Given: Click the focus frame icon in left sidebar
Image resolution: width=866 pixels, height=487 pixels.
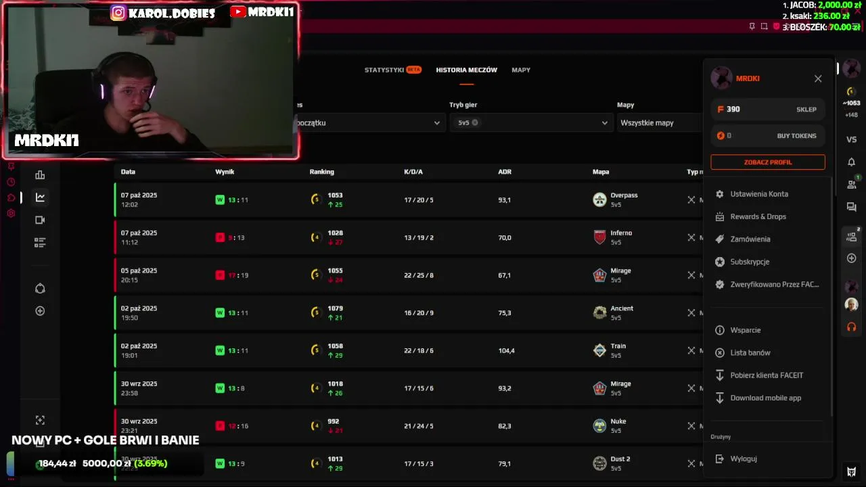Looking at the screenshot, I should coord(40,421).
